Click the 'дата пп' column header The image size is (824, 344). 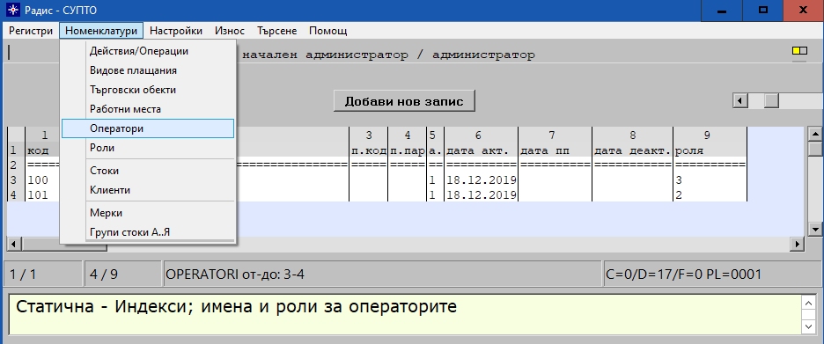(x=555, y=150)
